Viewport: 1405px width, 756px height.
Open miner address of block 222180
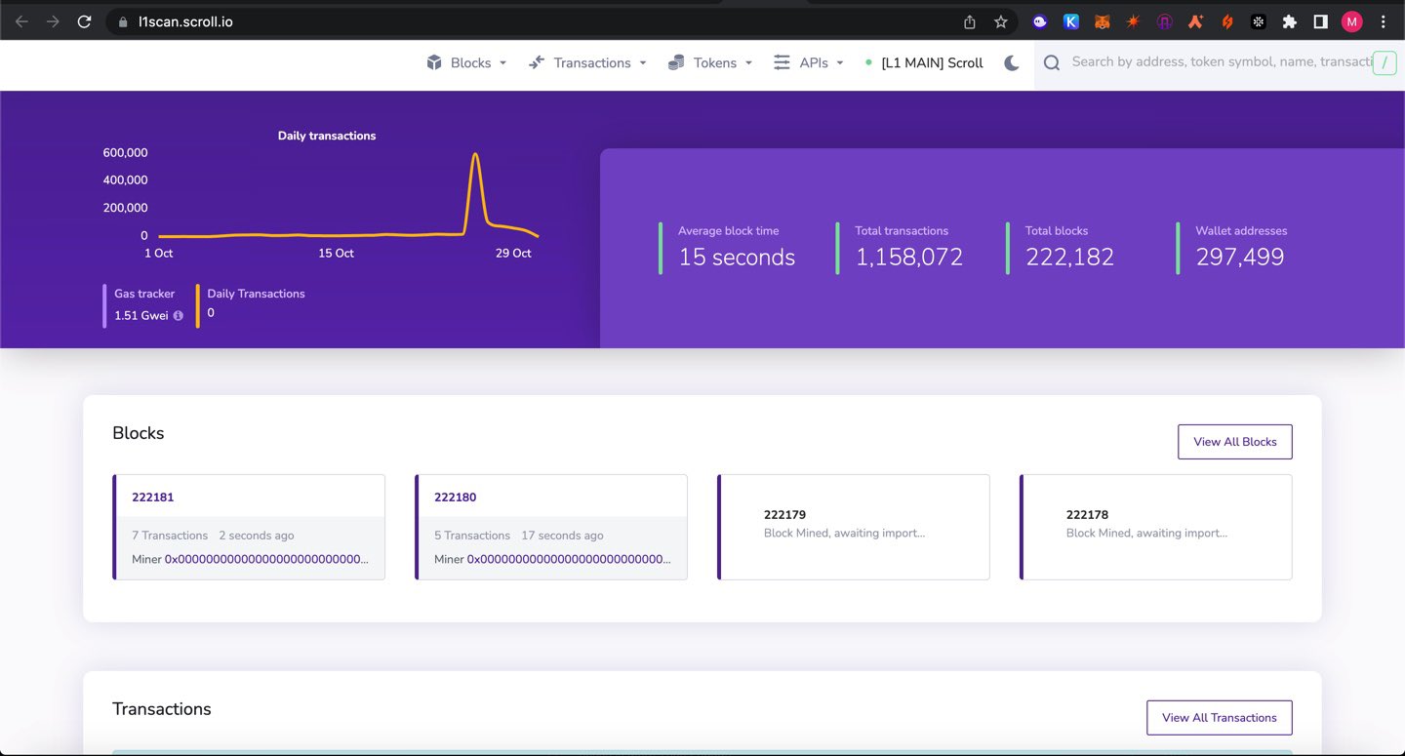pos(569,559)
